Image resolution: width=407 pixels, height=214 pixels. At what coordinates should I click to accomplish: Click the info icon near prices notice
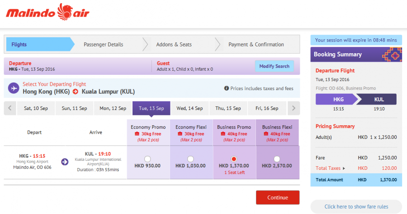tap(226, 89)
